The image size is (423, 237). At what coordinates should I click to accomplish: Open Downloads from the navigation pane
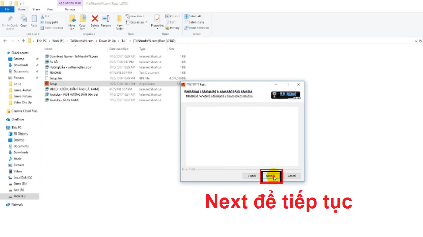tap(20, 65)
